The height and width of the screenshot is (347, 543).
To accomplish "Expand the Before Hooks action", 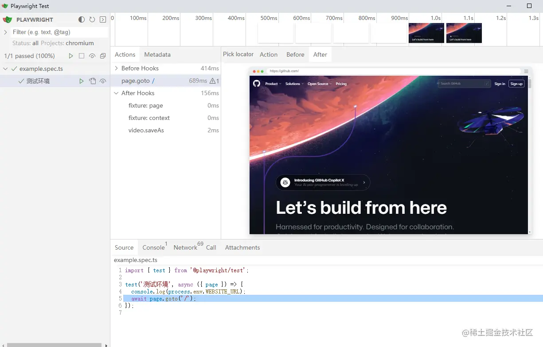I will tap(116, 68).
